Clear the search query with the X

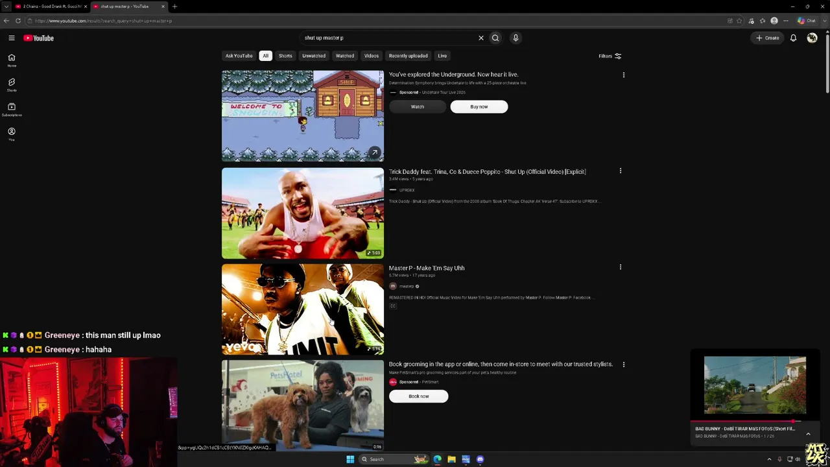pos(481,38)
